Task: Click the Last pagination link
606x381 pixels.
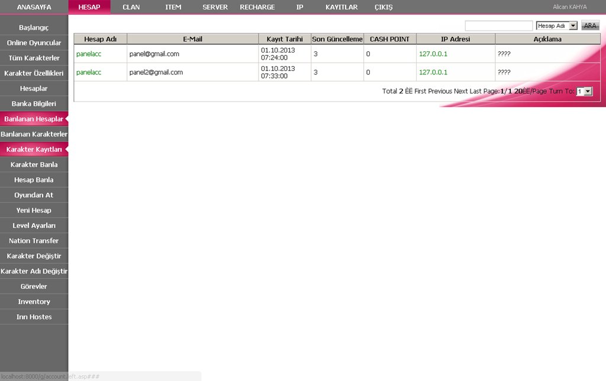Action: pos(475,91)
